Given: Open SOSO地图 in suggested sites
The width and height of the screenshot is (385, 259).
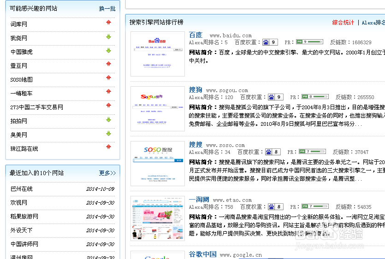Looking at the screenshot, I should coord(21,80).
